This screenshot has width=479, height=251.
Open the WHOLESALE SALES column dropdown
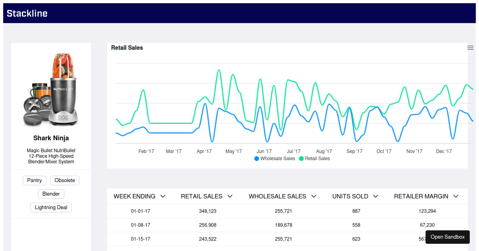(x=314, y=196)
